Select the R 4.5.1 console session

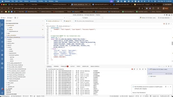coord(154,76)
